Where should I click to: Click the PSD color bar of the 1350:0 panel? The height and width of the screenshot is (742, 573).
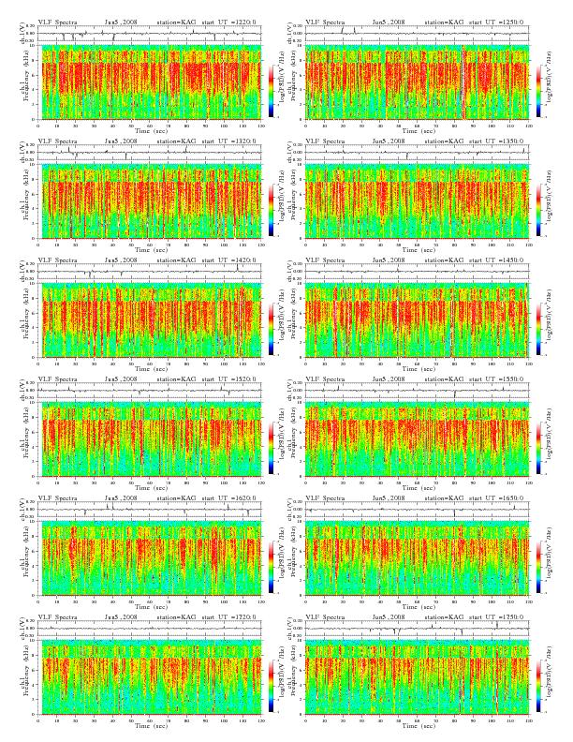[538, 210]
